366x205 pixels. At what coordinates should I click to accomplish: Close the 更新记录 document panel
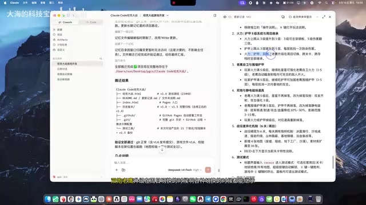[330, 17]
